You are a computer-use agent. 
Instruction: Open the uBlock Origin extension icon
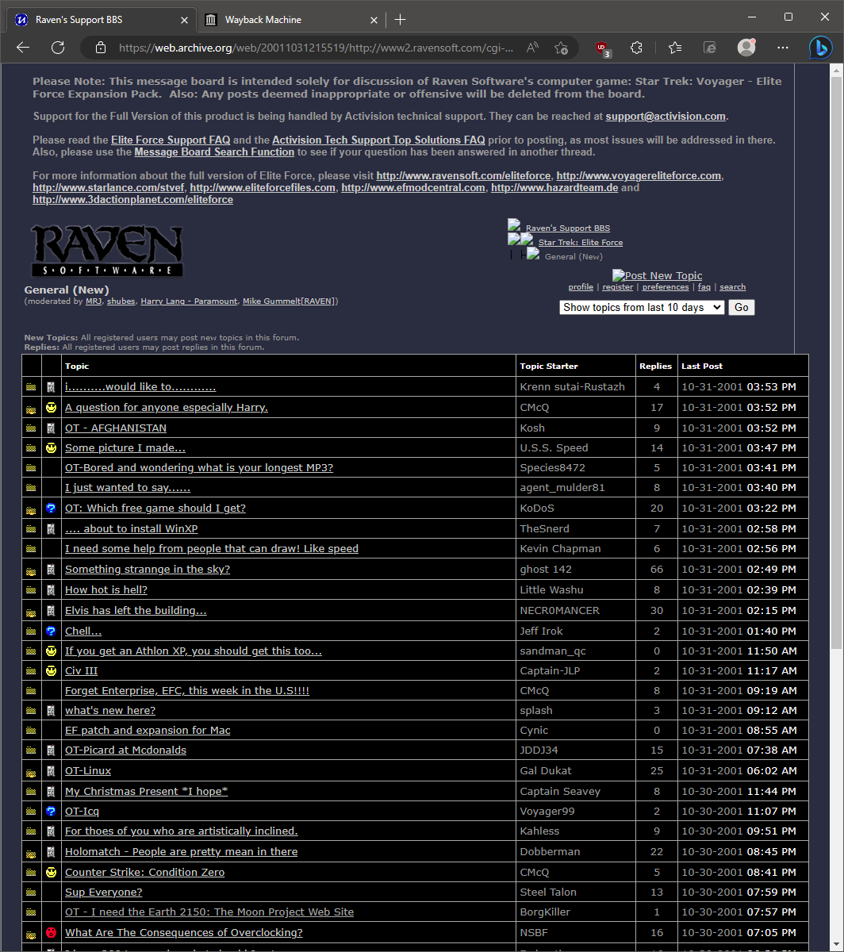tap(603, 48)
